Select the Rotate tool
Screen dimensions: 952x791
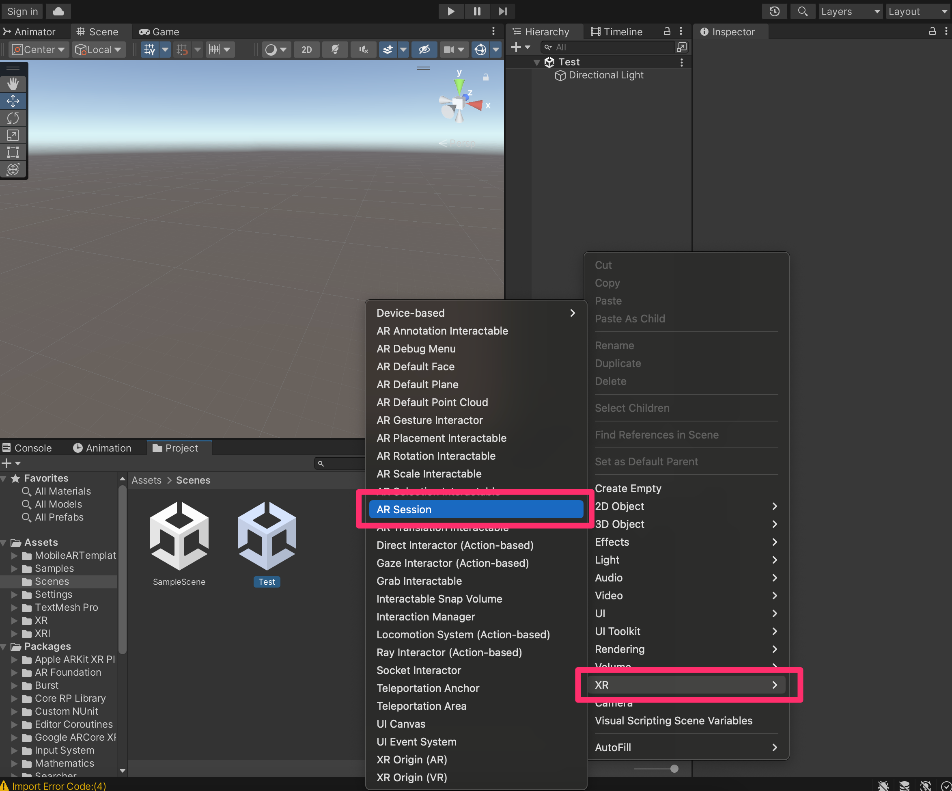point(13,119)
